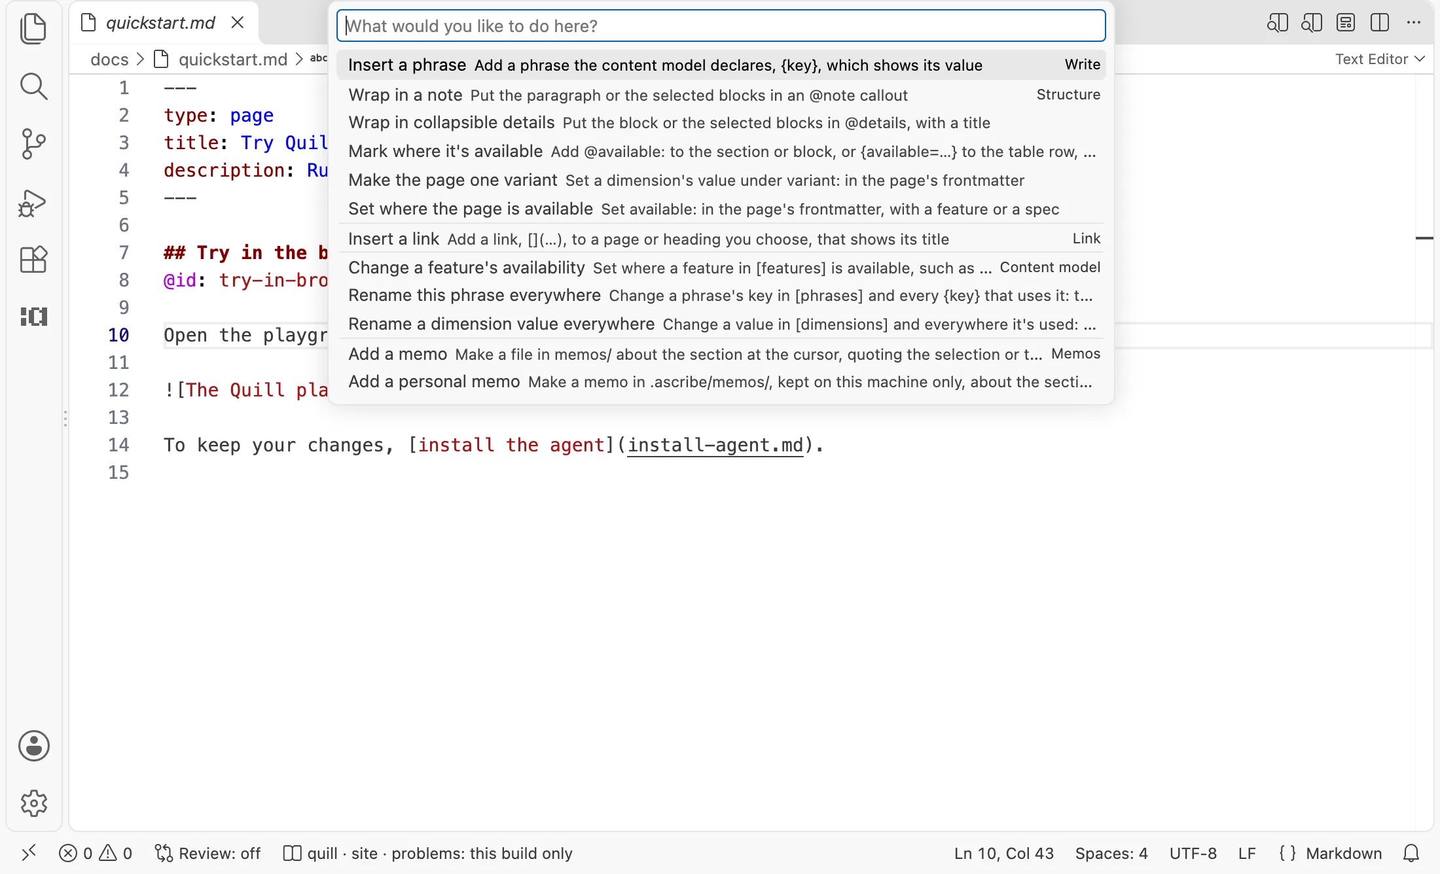Follow the install-agent.md link
The width and height of the screenshot is (1440, 874).
(715, 445)
